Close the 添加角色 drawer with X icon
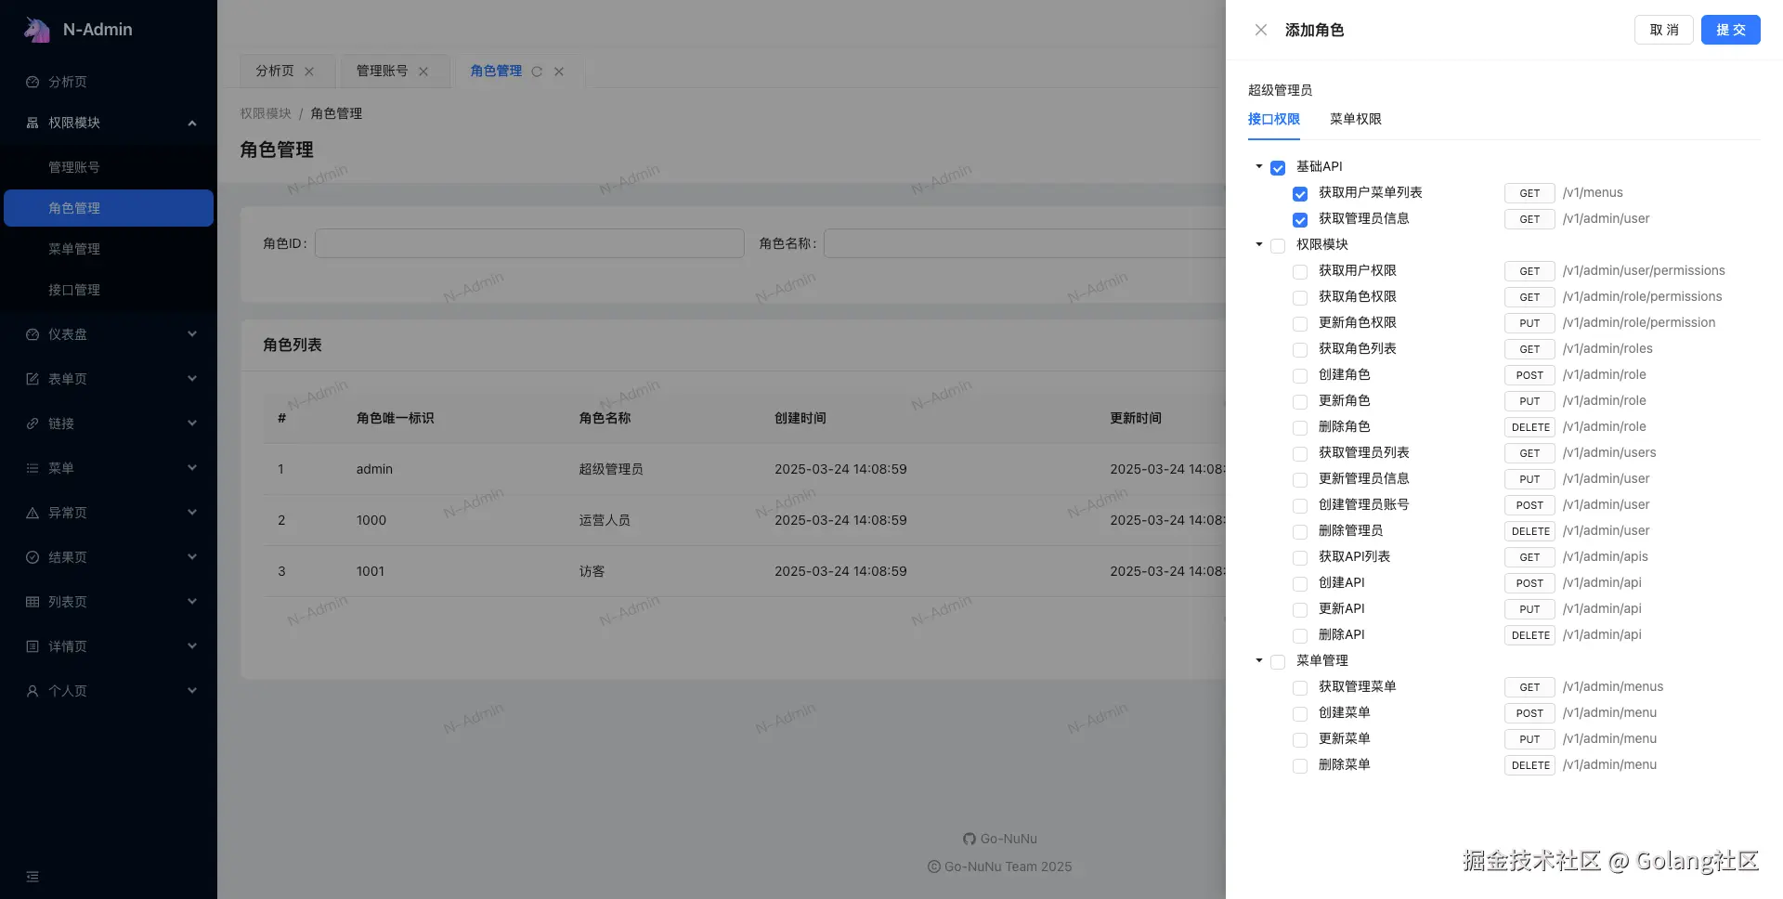This screenshot has height=899, width=1783. tap(1261, 30)
